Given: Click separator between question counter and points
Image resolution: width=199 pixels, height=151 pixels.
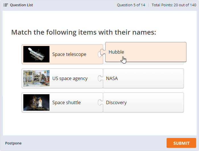Looking at the screenshot, I should click(148, 5).
